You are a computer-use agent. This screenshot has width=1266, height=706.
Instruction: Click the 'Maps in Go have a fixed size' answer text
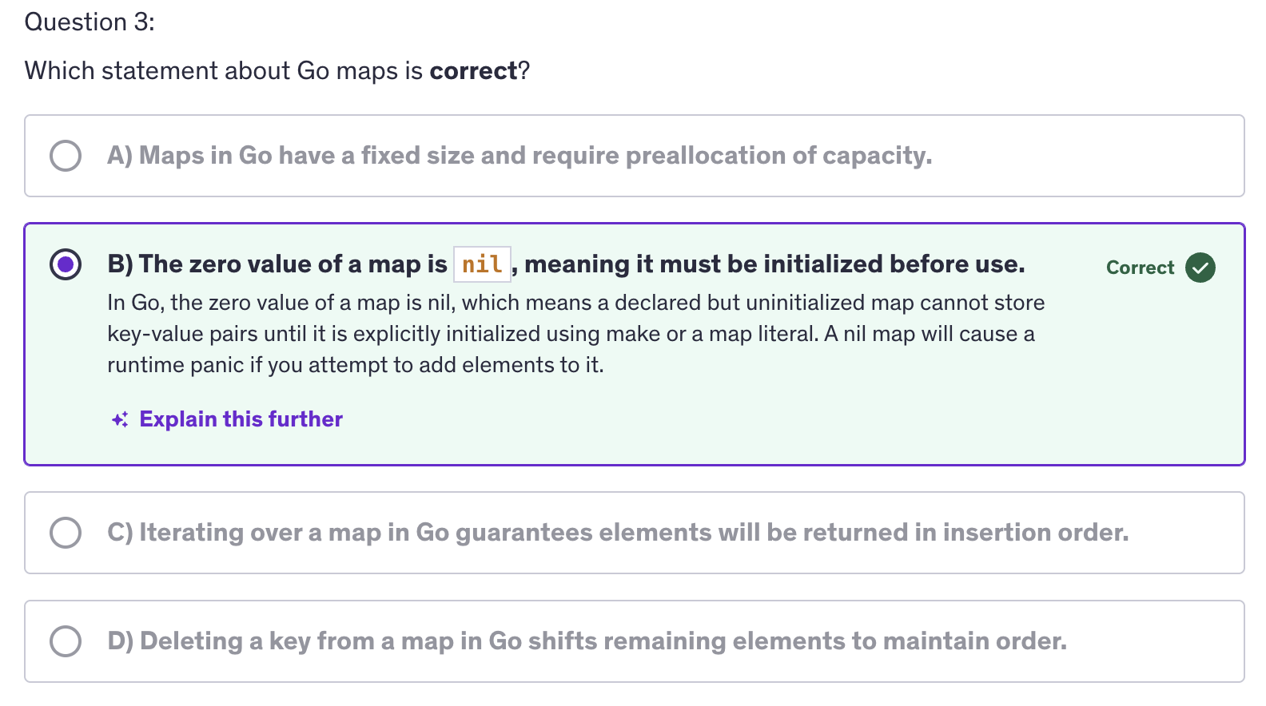(x=520, y=156)
